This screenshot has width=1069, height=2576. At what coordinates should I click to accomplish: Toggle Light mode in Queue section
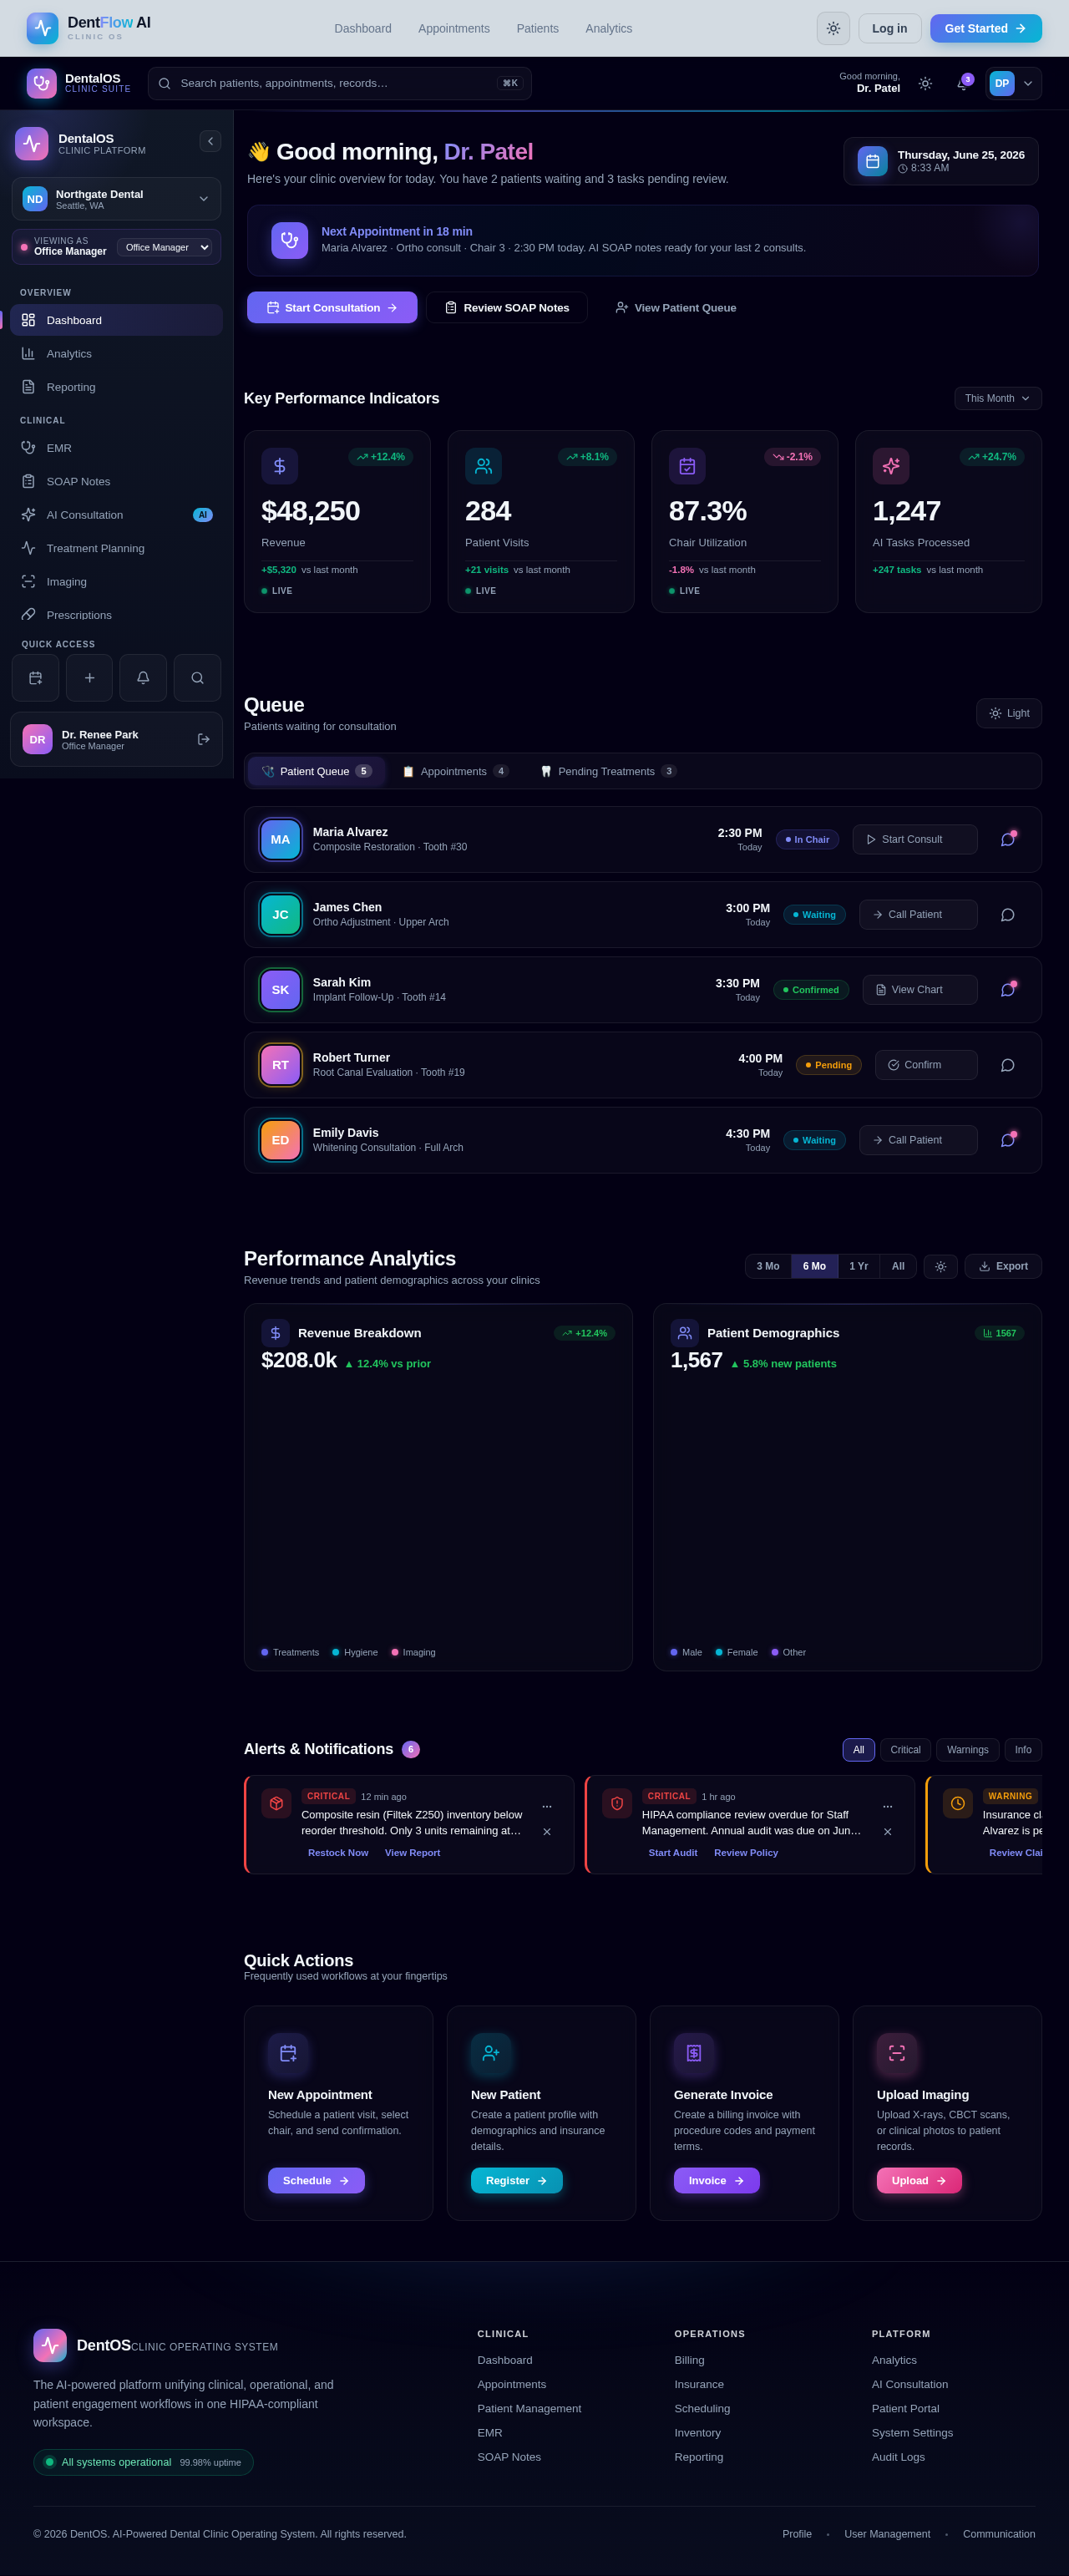coord(1009,713)
